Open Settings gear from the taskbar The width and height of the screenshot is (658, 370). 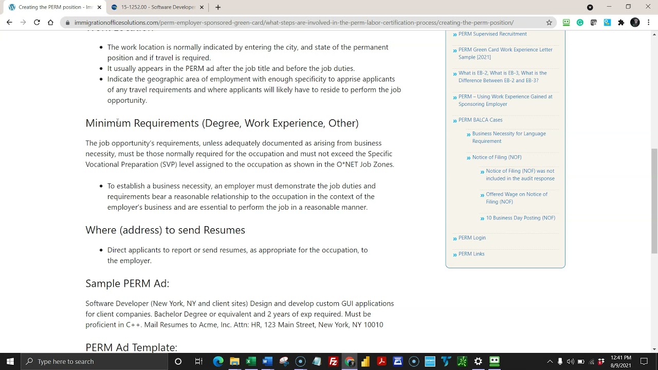point(478,361)
